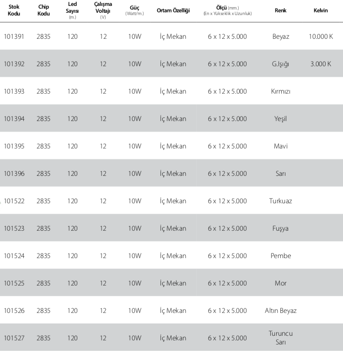Click the Turuncu Sarı color cell

pyautogui.click(x=281, y=338)
